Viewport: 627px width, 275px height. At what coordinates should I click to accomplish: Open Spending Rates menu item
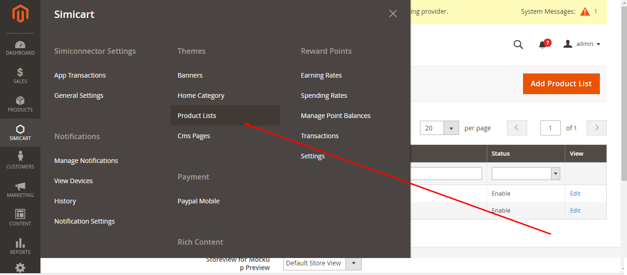[x=324, y=95]
